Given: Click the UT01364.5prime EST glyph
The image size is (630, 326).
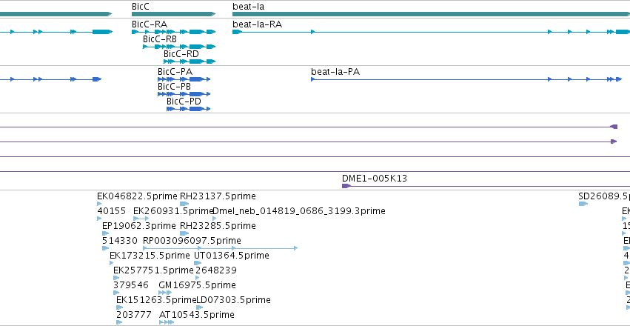Looking at the screenshot, I should [198, 263].
